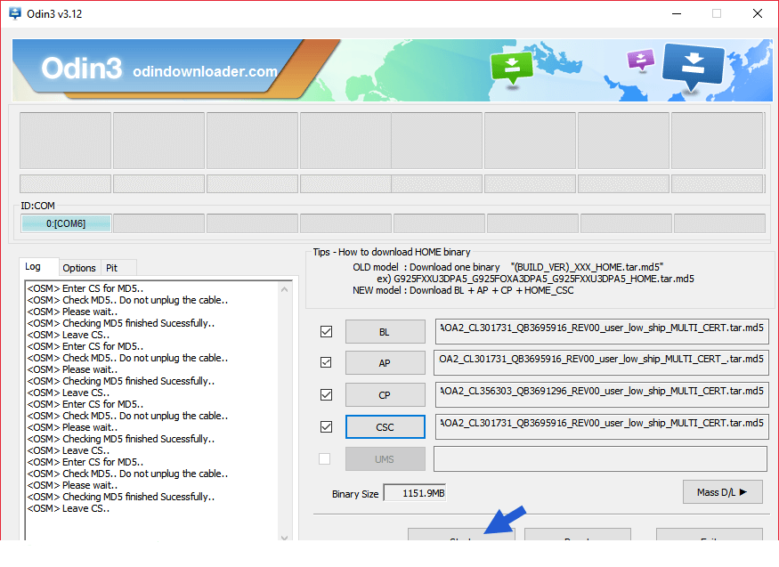This screenshot has height=567, width=779.
Task: Select the 0:[COM6] port box
Action: coord(66,223)
